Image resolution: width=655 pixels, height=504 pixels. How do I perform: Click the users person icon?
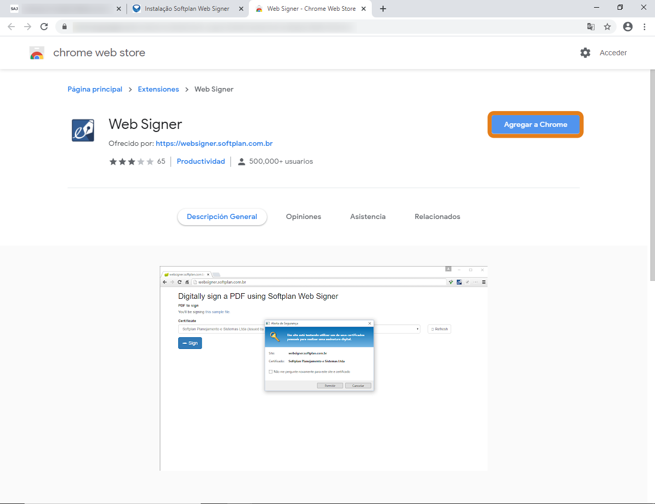click(241, 162)
